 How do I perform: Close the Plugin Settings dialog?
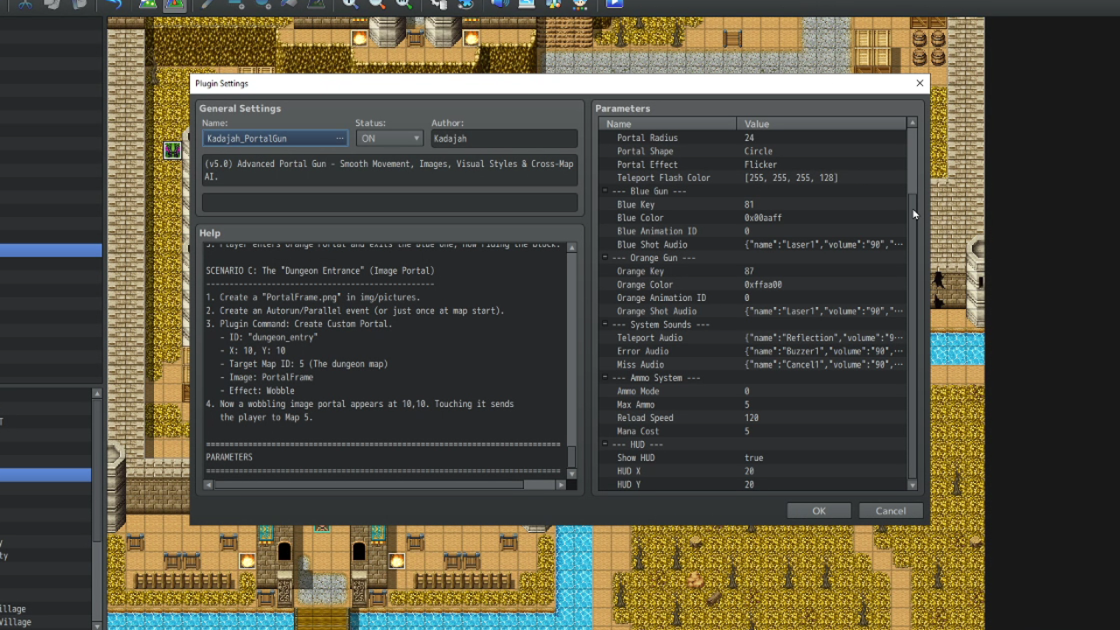tap(920, 83)
